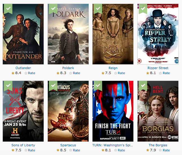Viewport: 182px width, 155px height.
Task: Open the TURN: Washington's Spi... title link
Action: click(113, 145)
